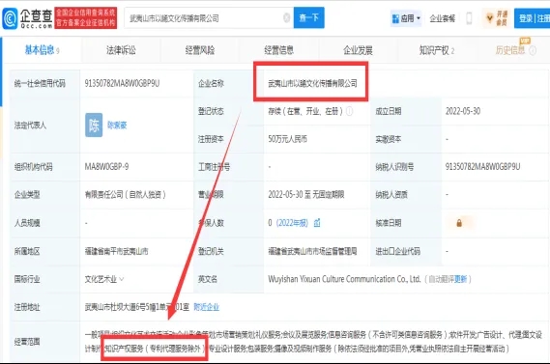This screenshot has width=550, height=364.
Task: Open the (2022年报) annual report link
Action: [x=292, y=223]
